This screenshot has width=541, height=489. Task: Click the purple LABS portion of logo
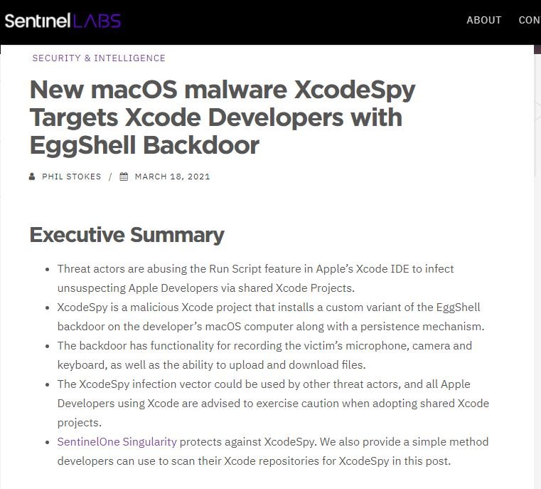[97, 21]
